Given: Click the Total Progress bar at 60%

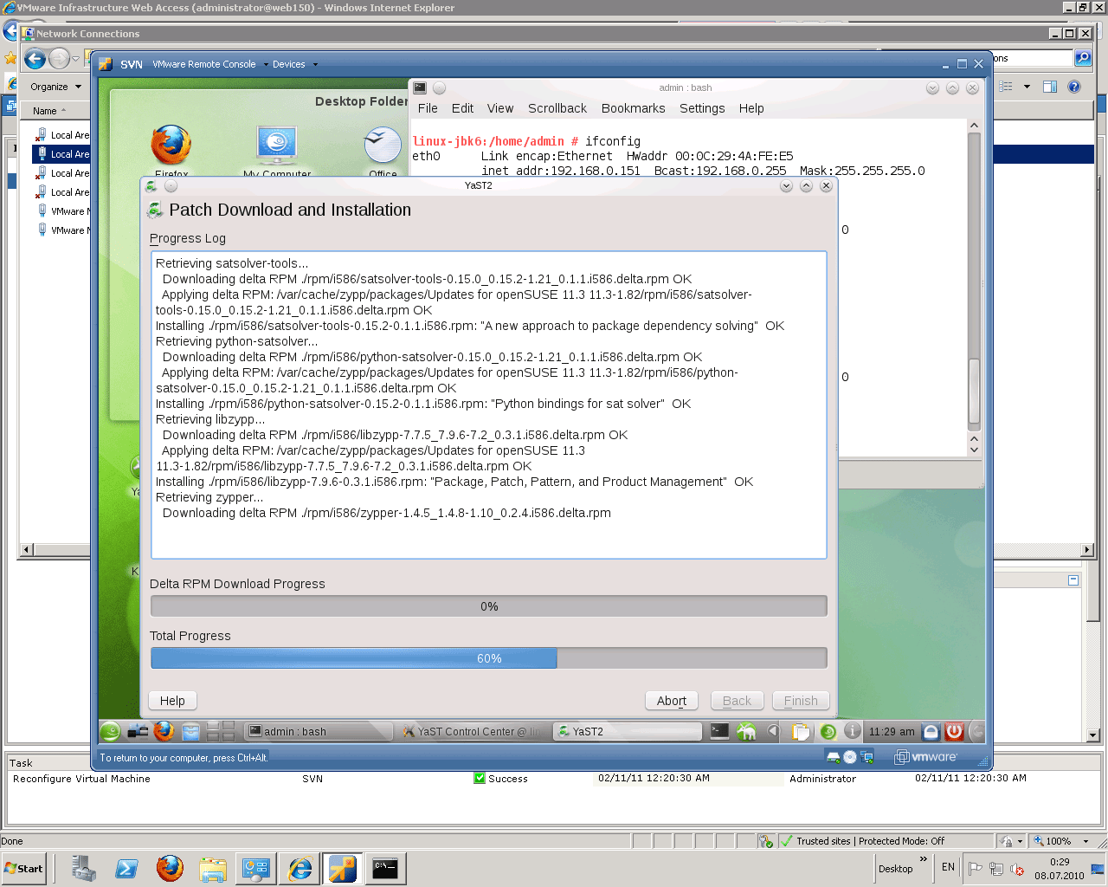Looking at the screenshot, I should pyautogui.click(x=489, y=658).
